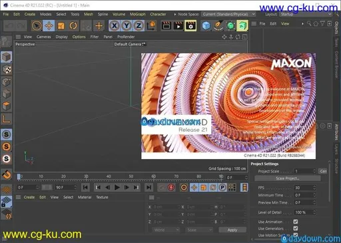The height and width of the screenshot is (243, 341).
Task: Open the World coordinate dropdown
Action: pos(166,230)
